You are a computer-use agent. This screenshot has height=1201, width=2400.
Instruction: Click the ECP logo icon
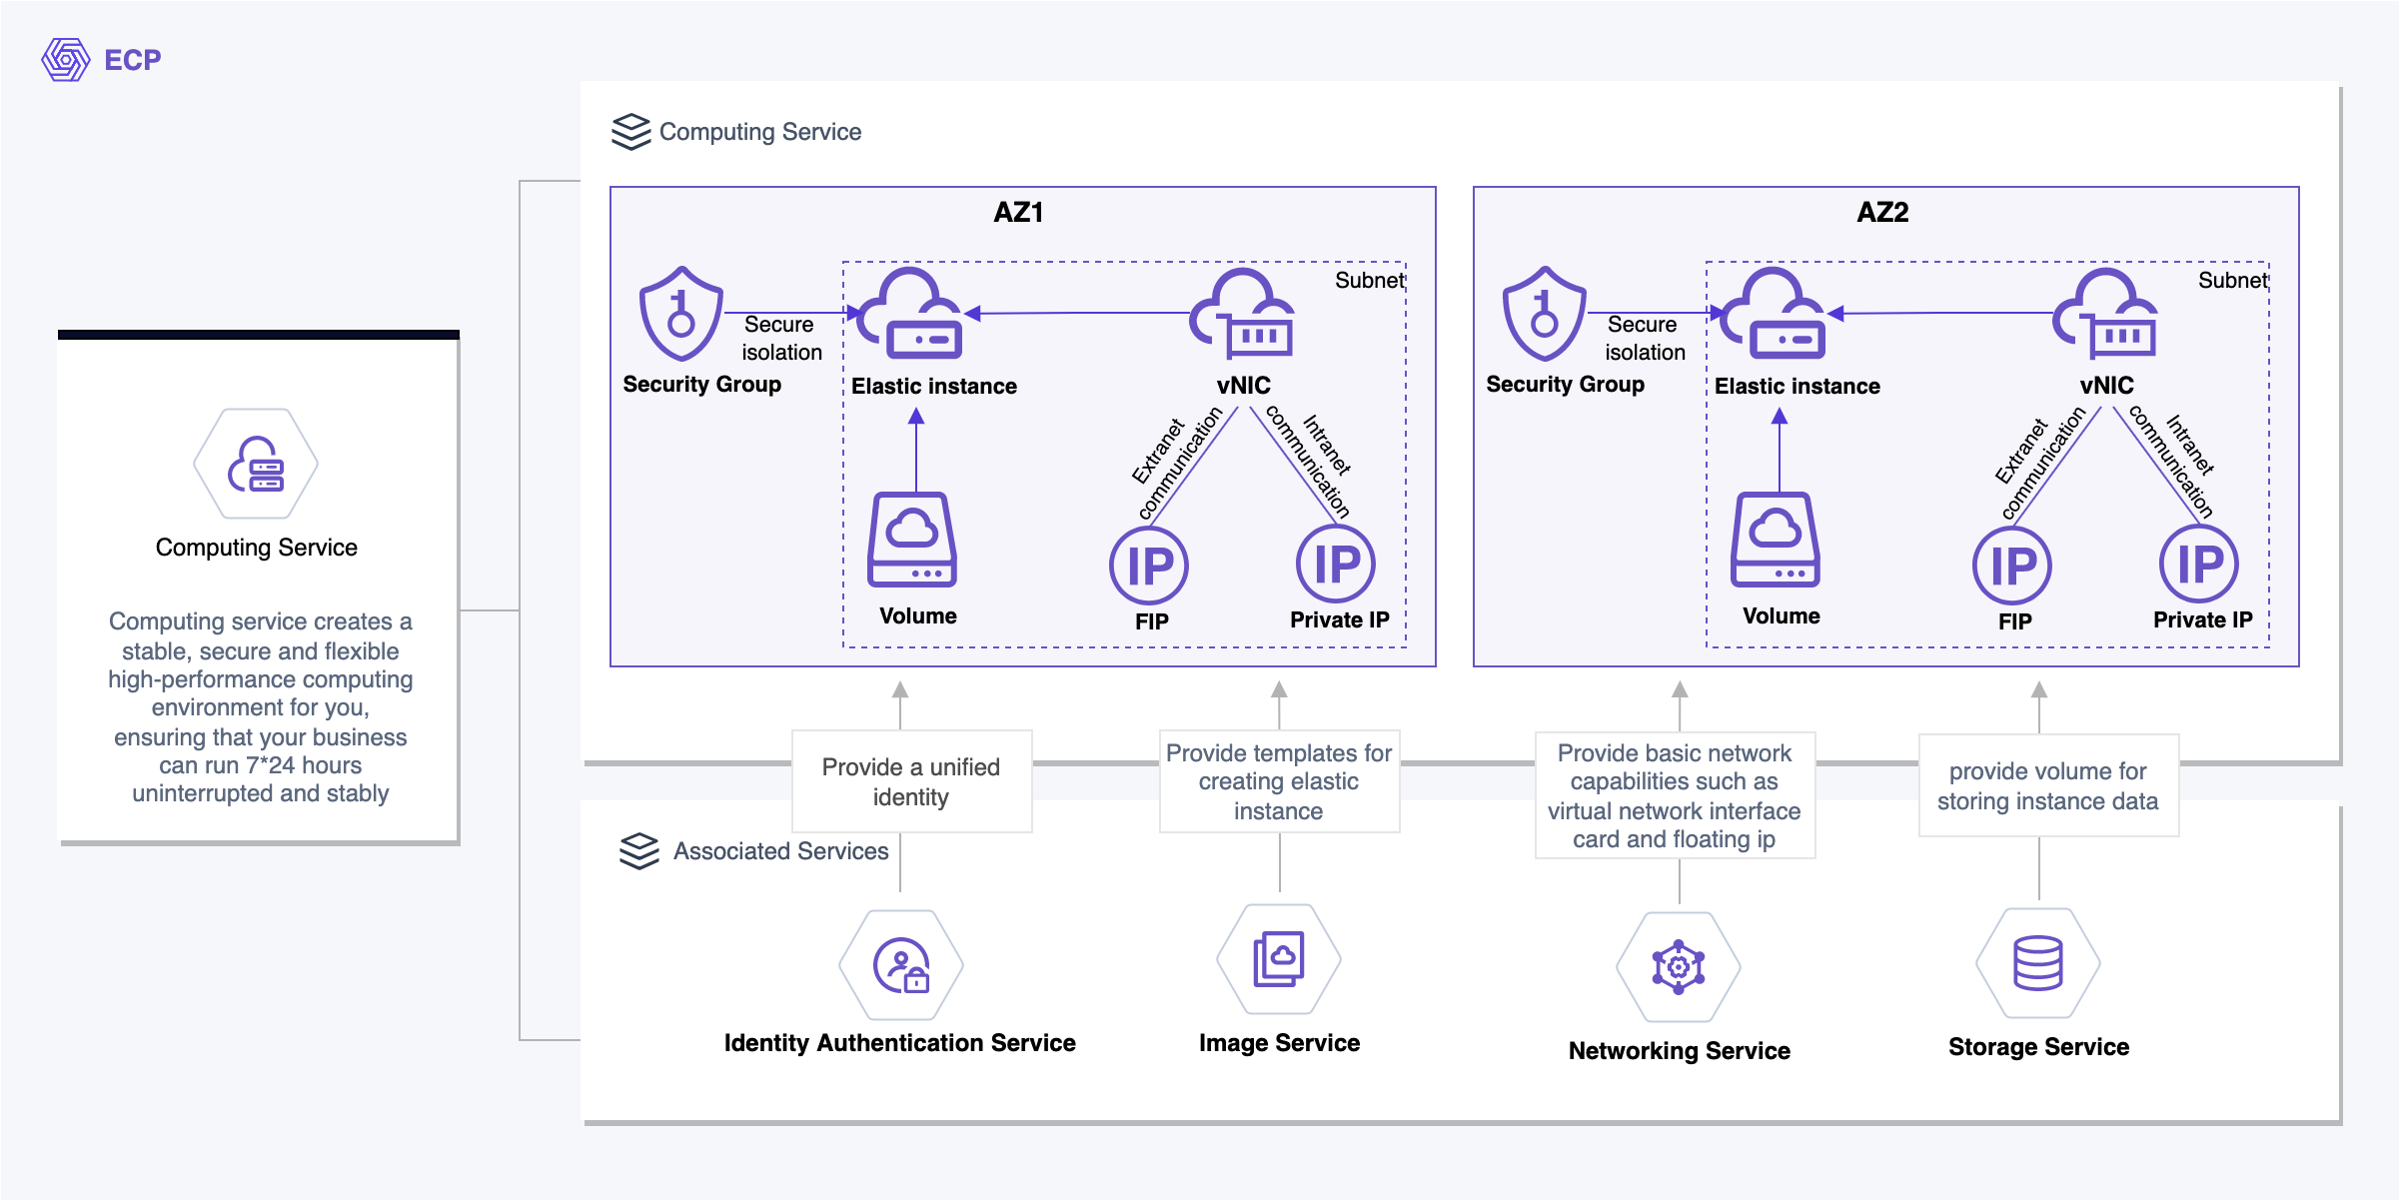click(x=66, y=60)
